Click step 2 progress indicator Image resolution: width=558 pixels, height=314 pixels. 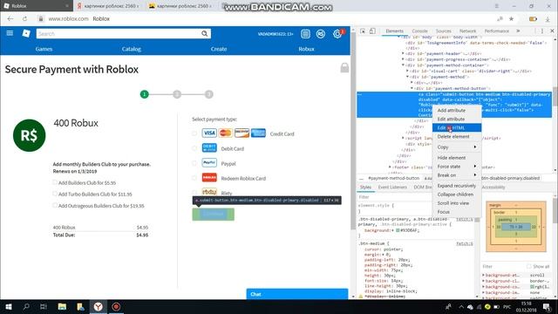click(x=177, y=94)
